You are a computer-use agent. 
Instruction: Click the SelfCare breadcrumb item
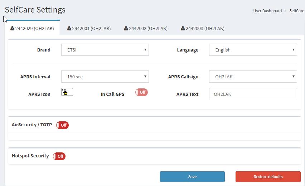[297, 11]
